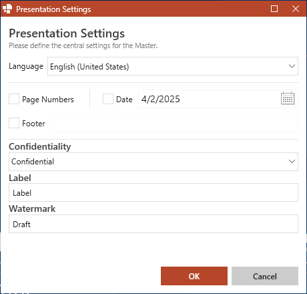Cancel the Presentation Settings dialog

(x=265, y=276)
